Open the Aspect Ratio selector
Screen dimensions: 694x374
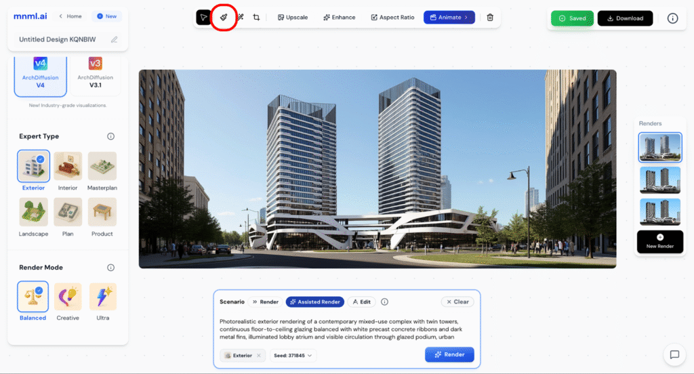(392, 17)
